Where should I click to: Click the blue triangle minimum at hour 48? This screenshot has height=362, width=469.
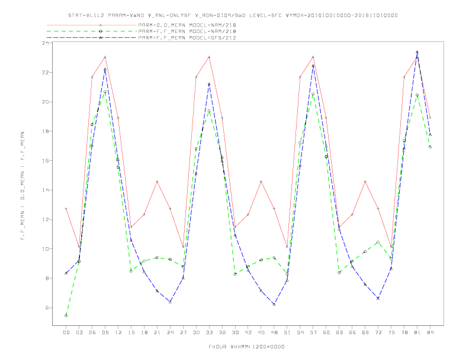(x=274, y=305)
